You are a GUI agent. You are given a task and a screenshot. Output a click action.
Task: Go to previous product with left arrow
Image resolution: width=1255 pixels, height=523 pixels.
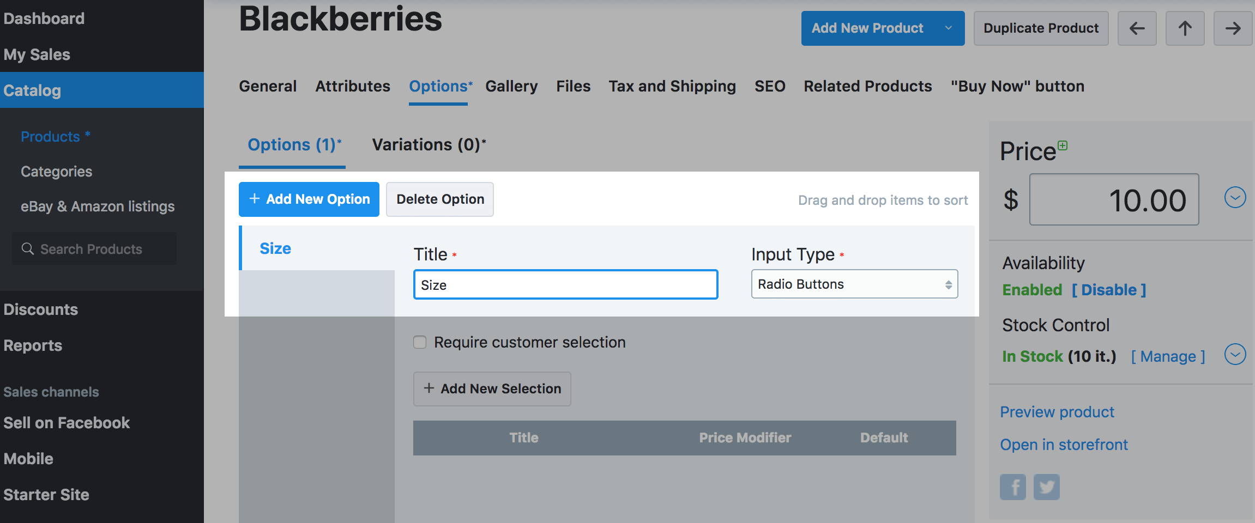(x=1137, y=28)
